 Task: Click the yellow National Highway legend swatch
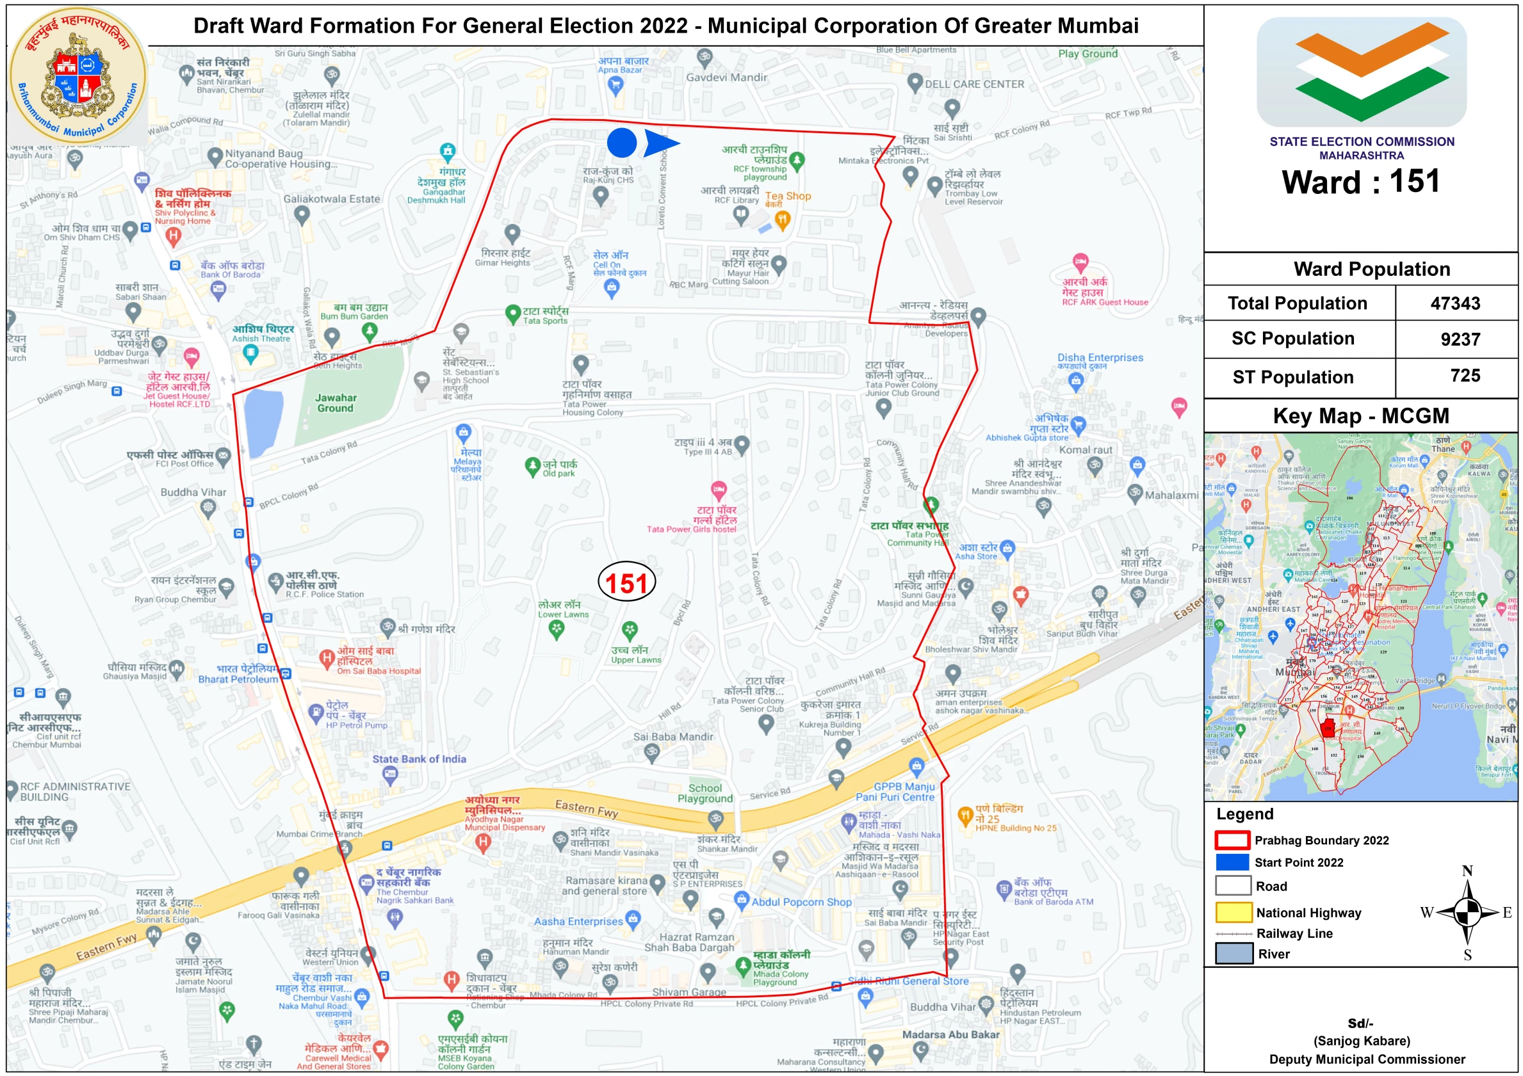point(1233,912)
